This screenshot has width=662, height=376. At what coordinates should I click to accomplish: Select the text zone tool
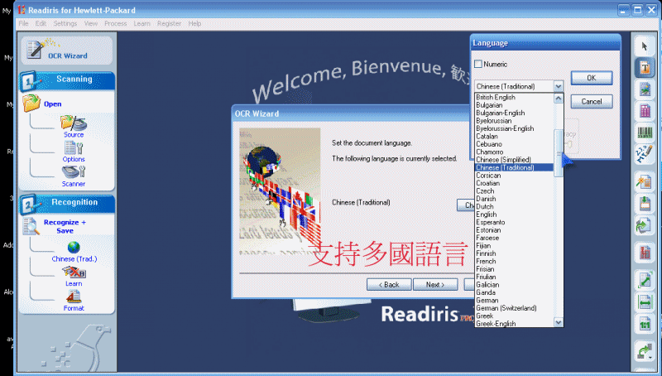[645, 68]
